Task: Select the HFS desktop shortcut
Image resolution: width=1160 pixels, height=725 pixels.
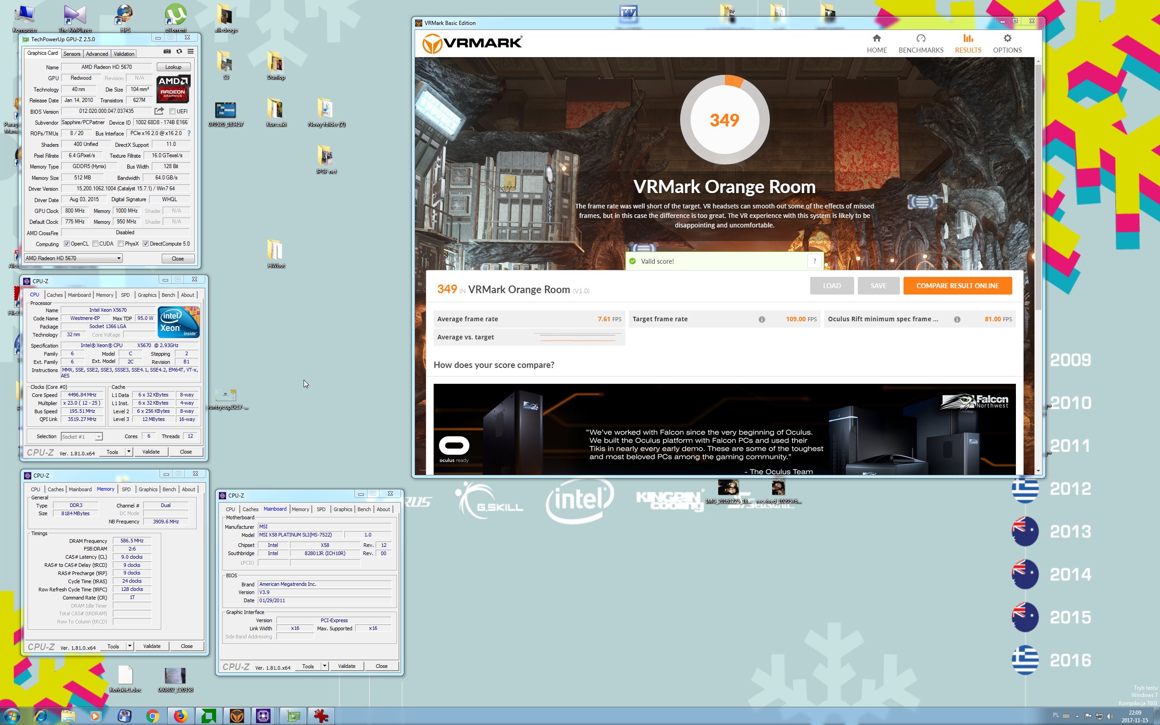Action: click(125, 18)
